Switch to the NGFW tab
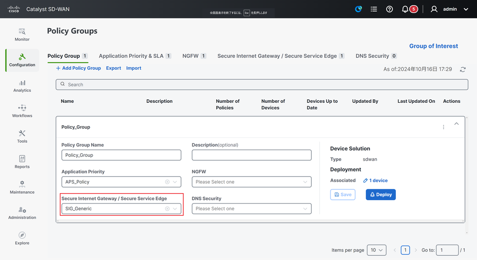477x260 pixels. [x=194, y=56]
